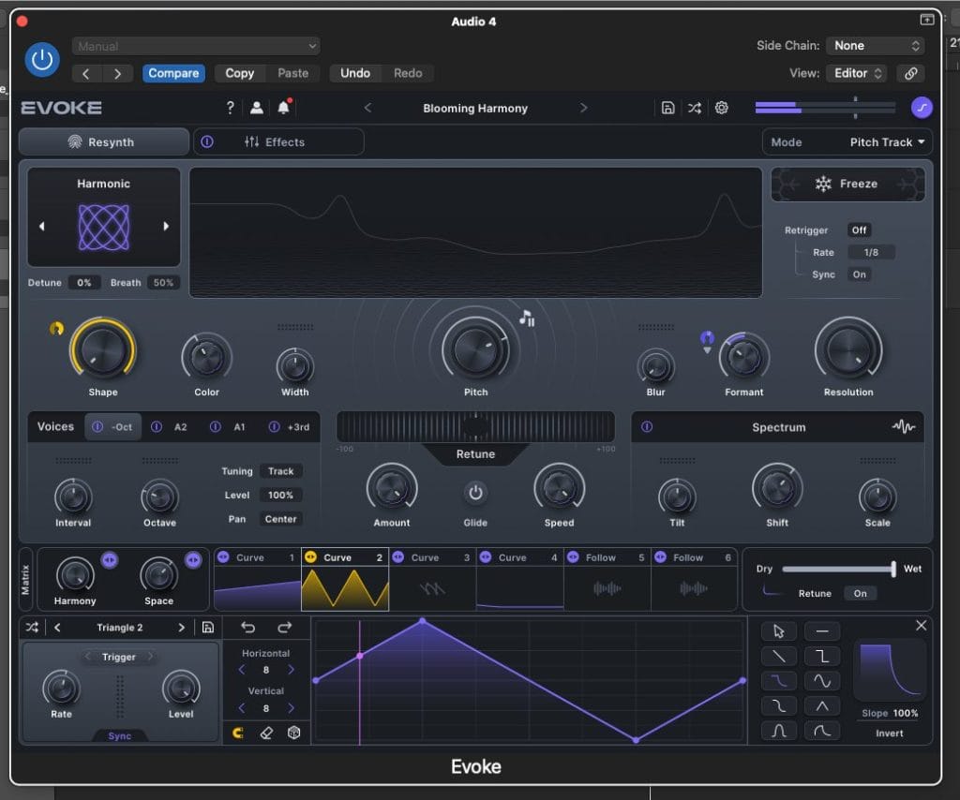Viewport: 960px width, 800px height.
Task: Select the +3rd voice tab
Action: [x=299, y=427]
